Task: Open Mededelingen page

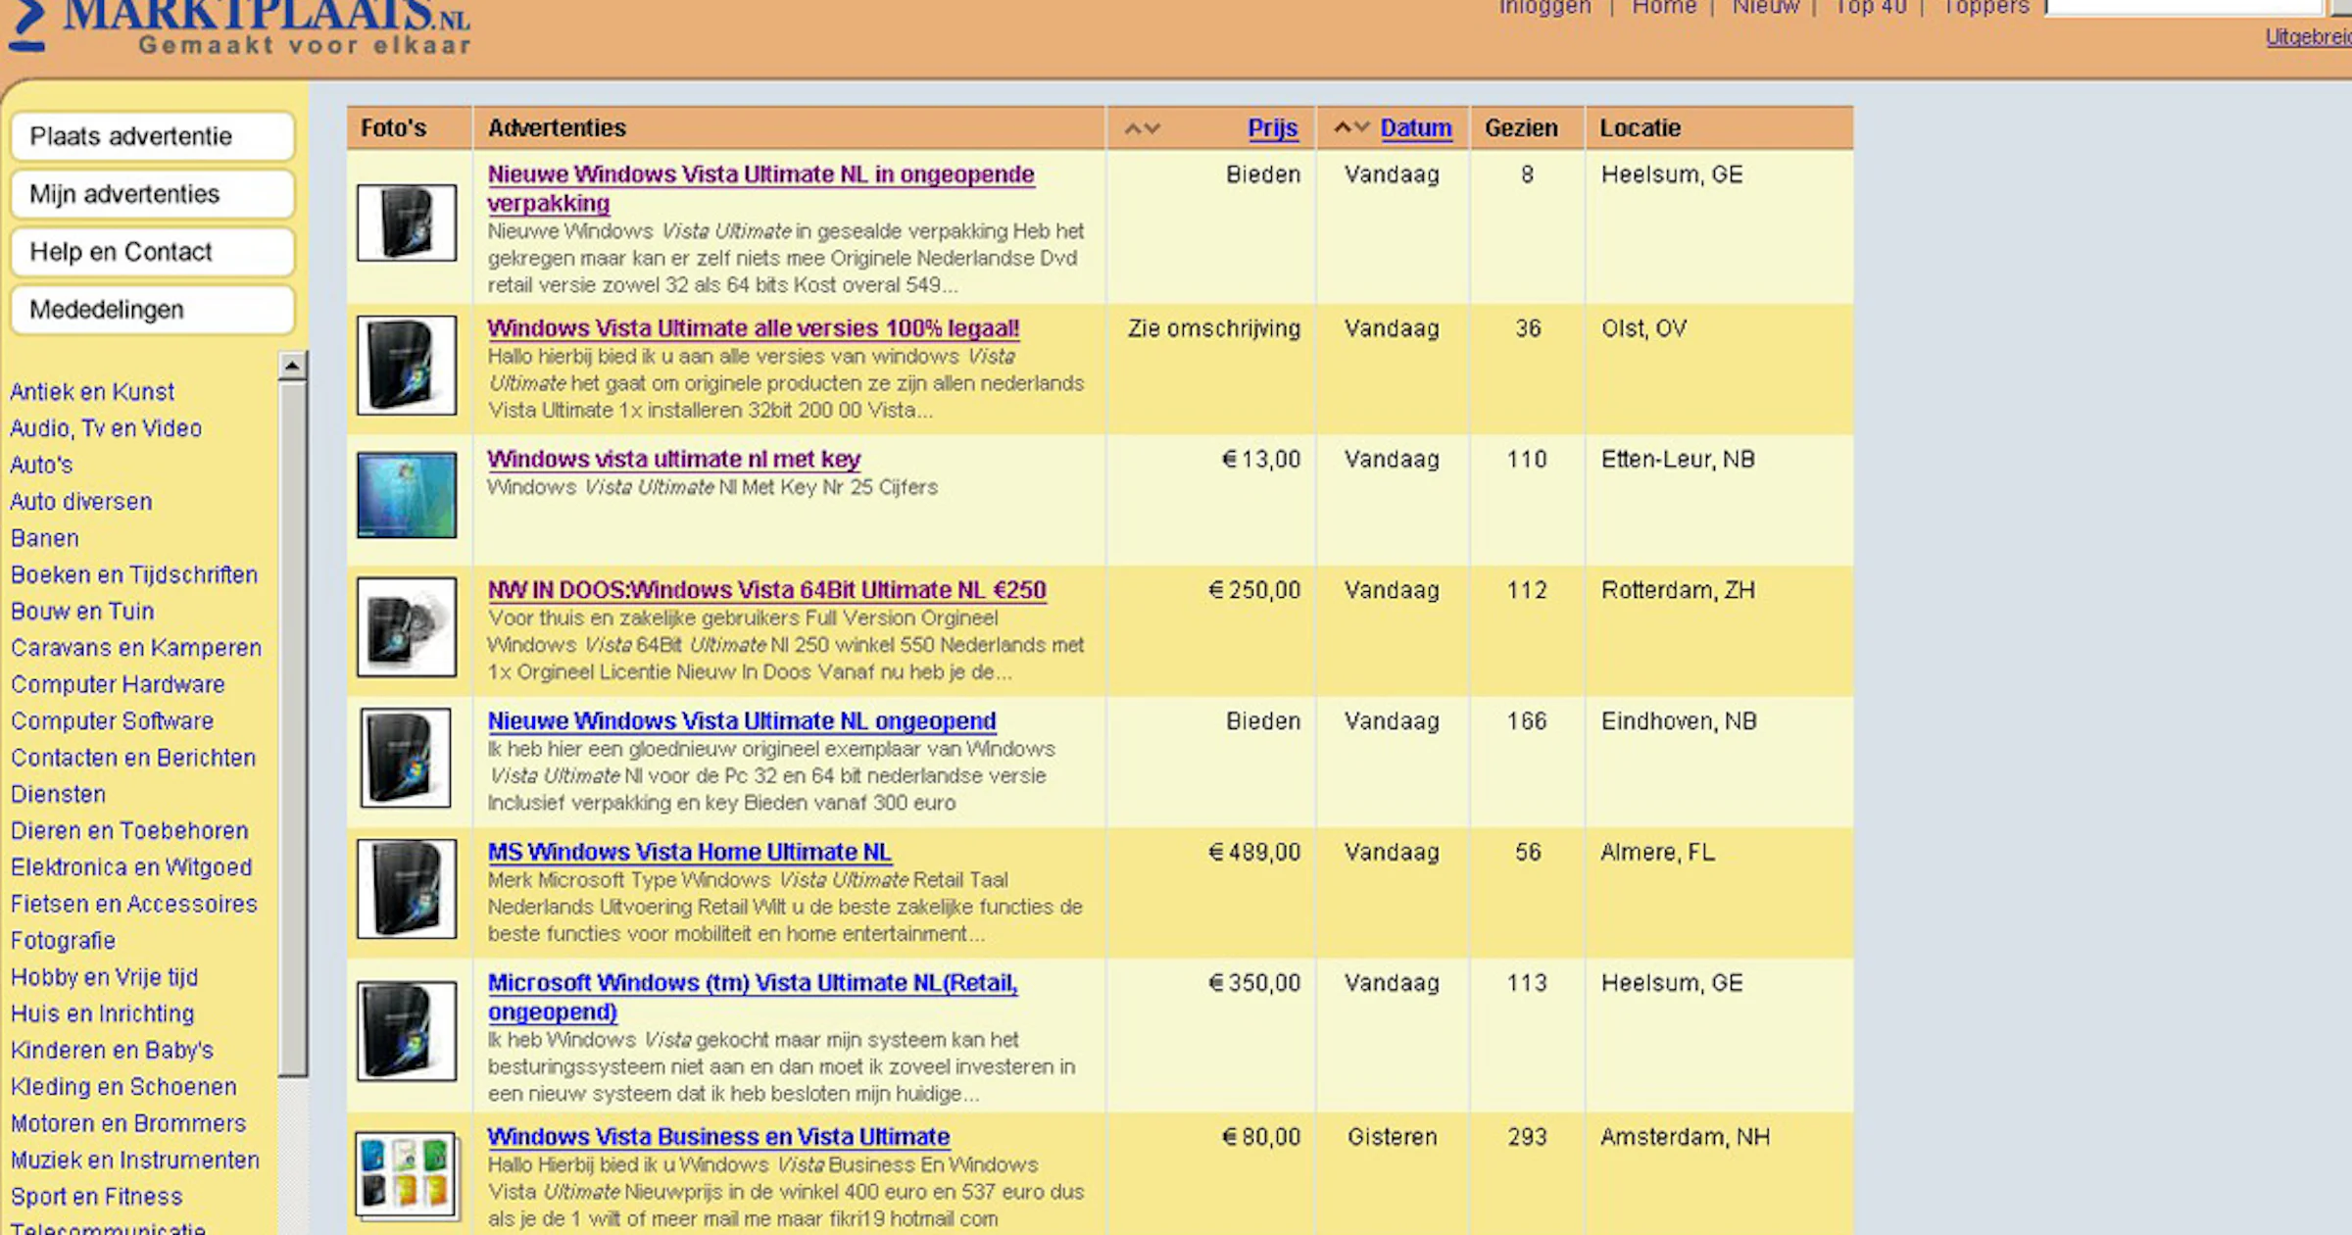Action: [153, 310]
